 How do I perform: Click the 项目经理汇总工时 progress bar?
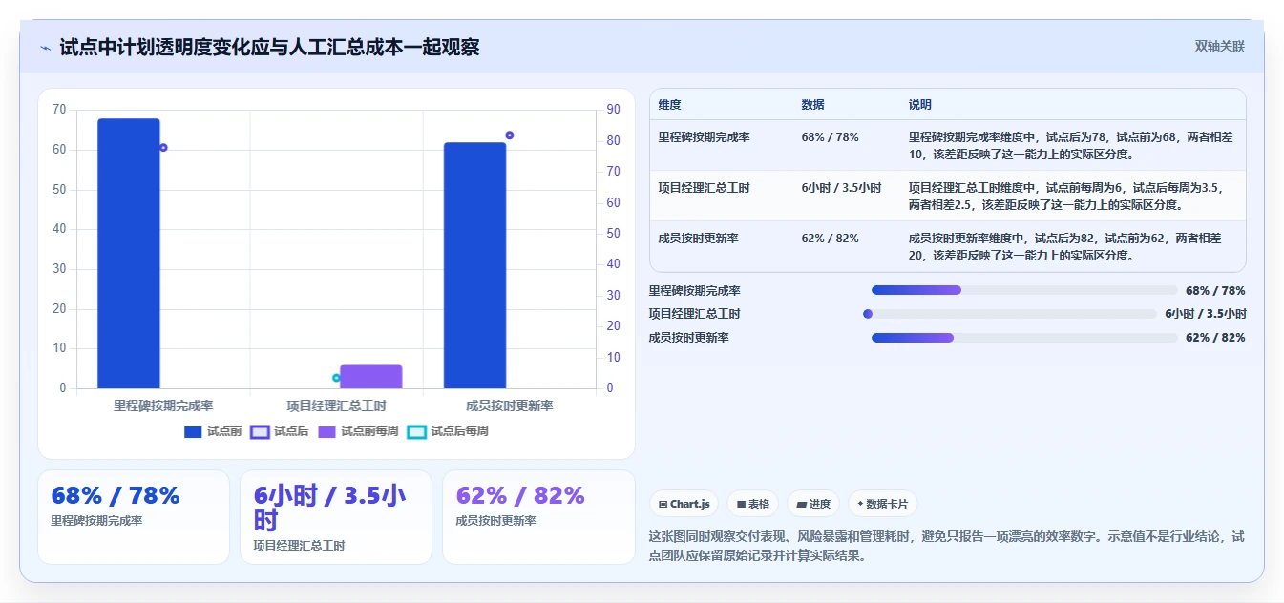click(x=1010, y=313)
